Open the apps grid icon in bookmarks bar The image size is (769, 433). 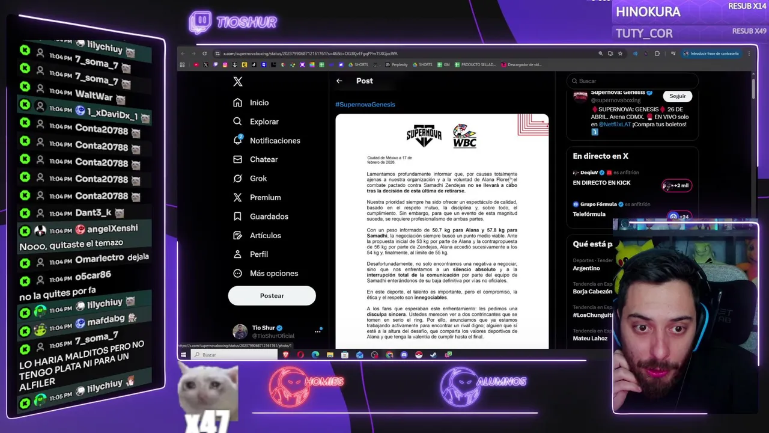pyautogui.click(x=183, y=65)
